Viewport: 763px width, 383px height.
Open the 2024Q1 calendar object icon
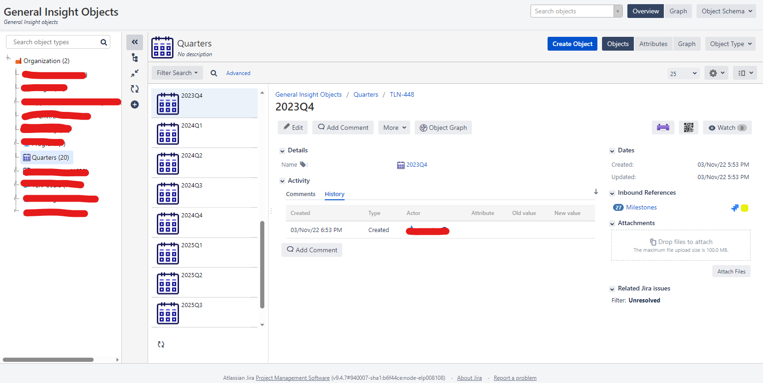pyautogui.click(x=168, y=133)
